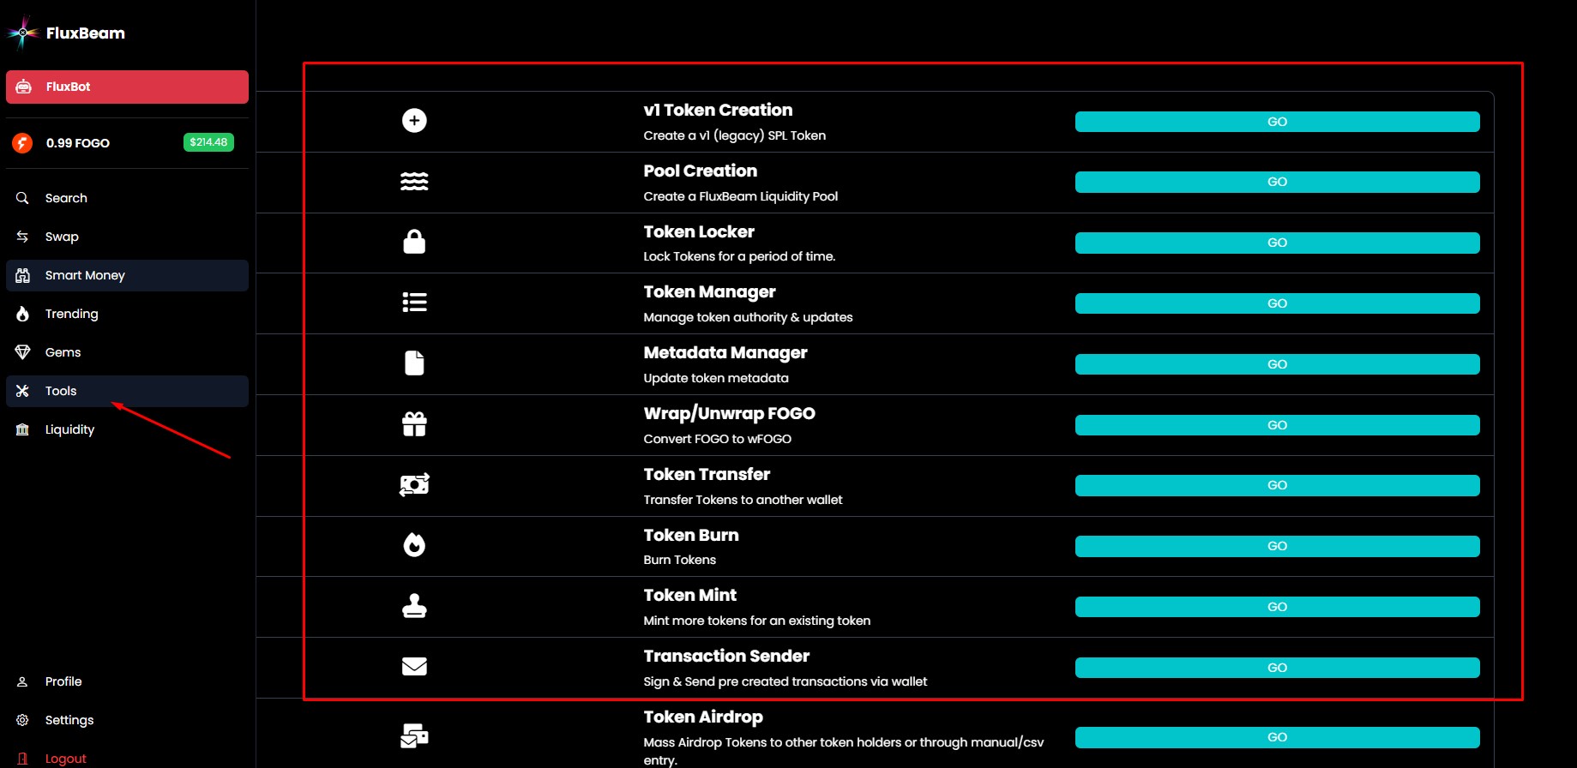Click the money transfer icon for Token Transfer

click(x=414, y=484)
